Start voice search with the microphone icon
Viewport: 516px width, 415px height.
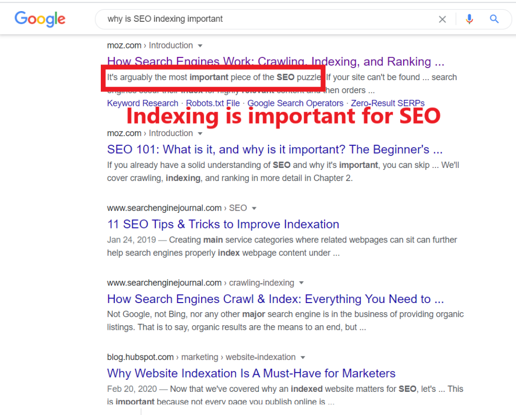(x=469, y=19)
